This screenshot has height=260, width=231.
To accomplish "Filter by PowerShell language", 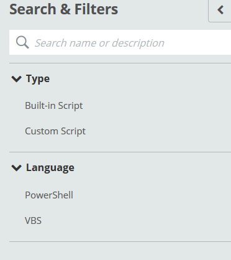I will (49, 195).
